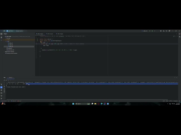Click the Search Everywhere magnifier icon
This screenshot has height=135, width=181.
(167, 31)
